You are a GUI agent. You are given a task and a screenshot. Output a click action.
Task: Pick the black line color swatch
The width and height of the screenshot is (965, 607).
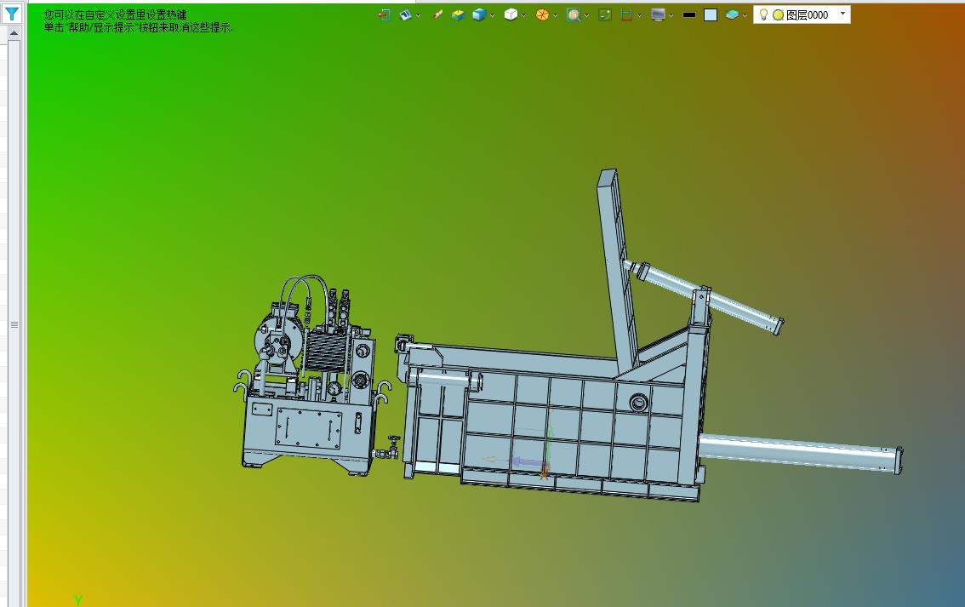pos(689,14)
